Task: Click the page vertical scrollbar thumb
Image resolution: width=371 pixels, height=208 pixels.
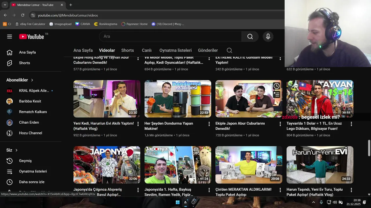Action: point(369,148)
